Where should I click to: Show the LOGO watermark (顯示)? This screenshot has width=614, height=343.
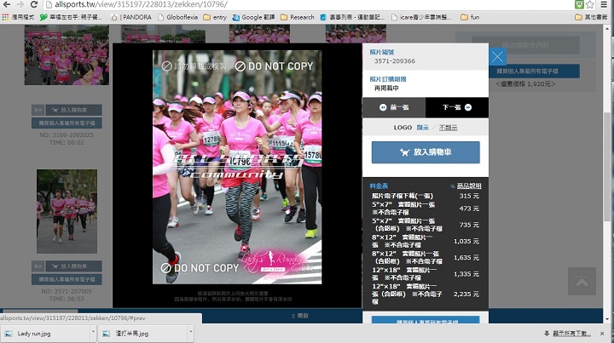tap(422, 128)
